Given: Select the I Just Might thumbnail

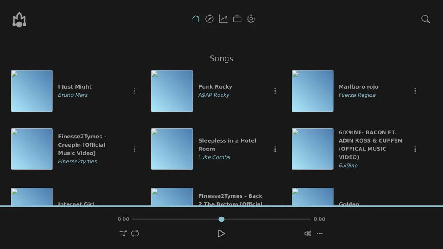Looking at the screenshot, I should [x=32, y=91].
